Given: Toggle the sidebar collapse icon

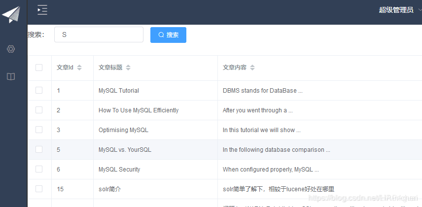Looking at the screenshot, I should pos(42,10).
